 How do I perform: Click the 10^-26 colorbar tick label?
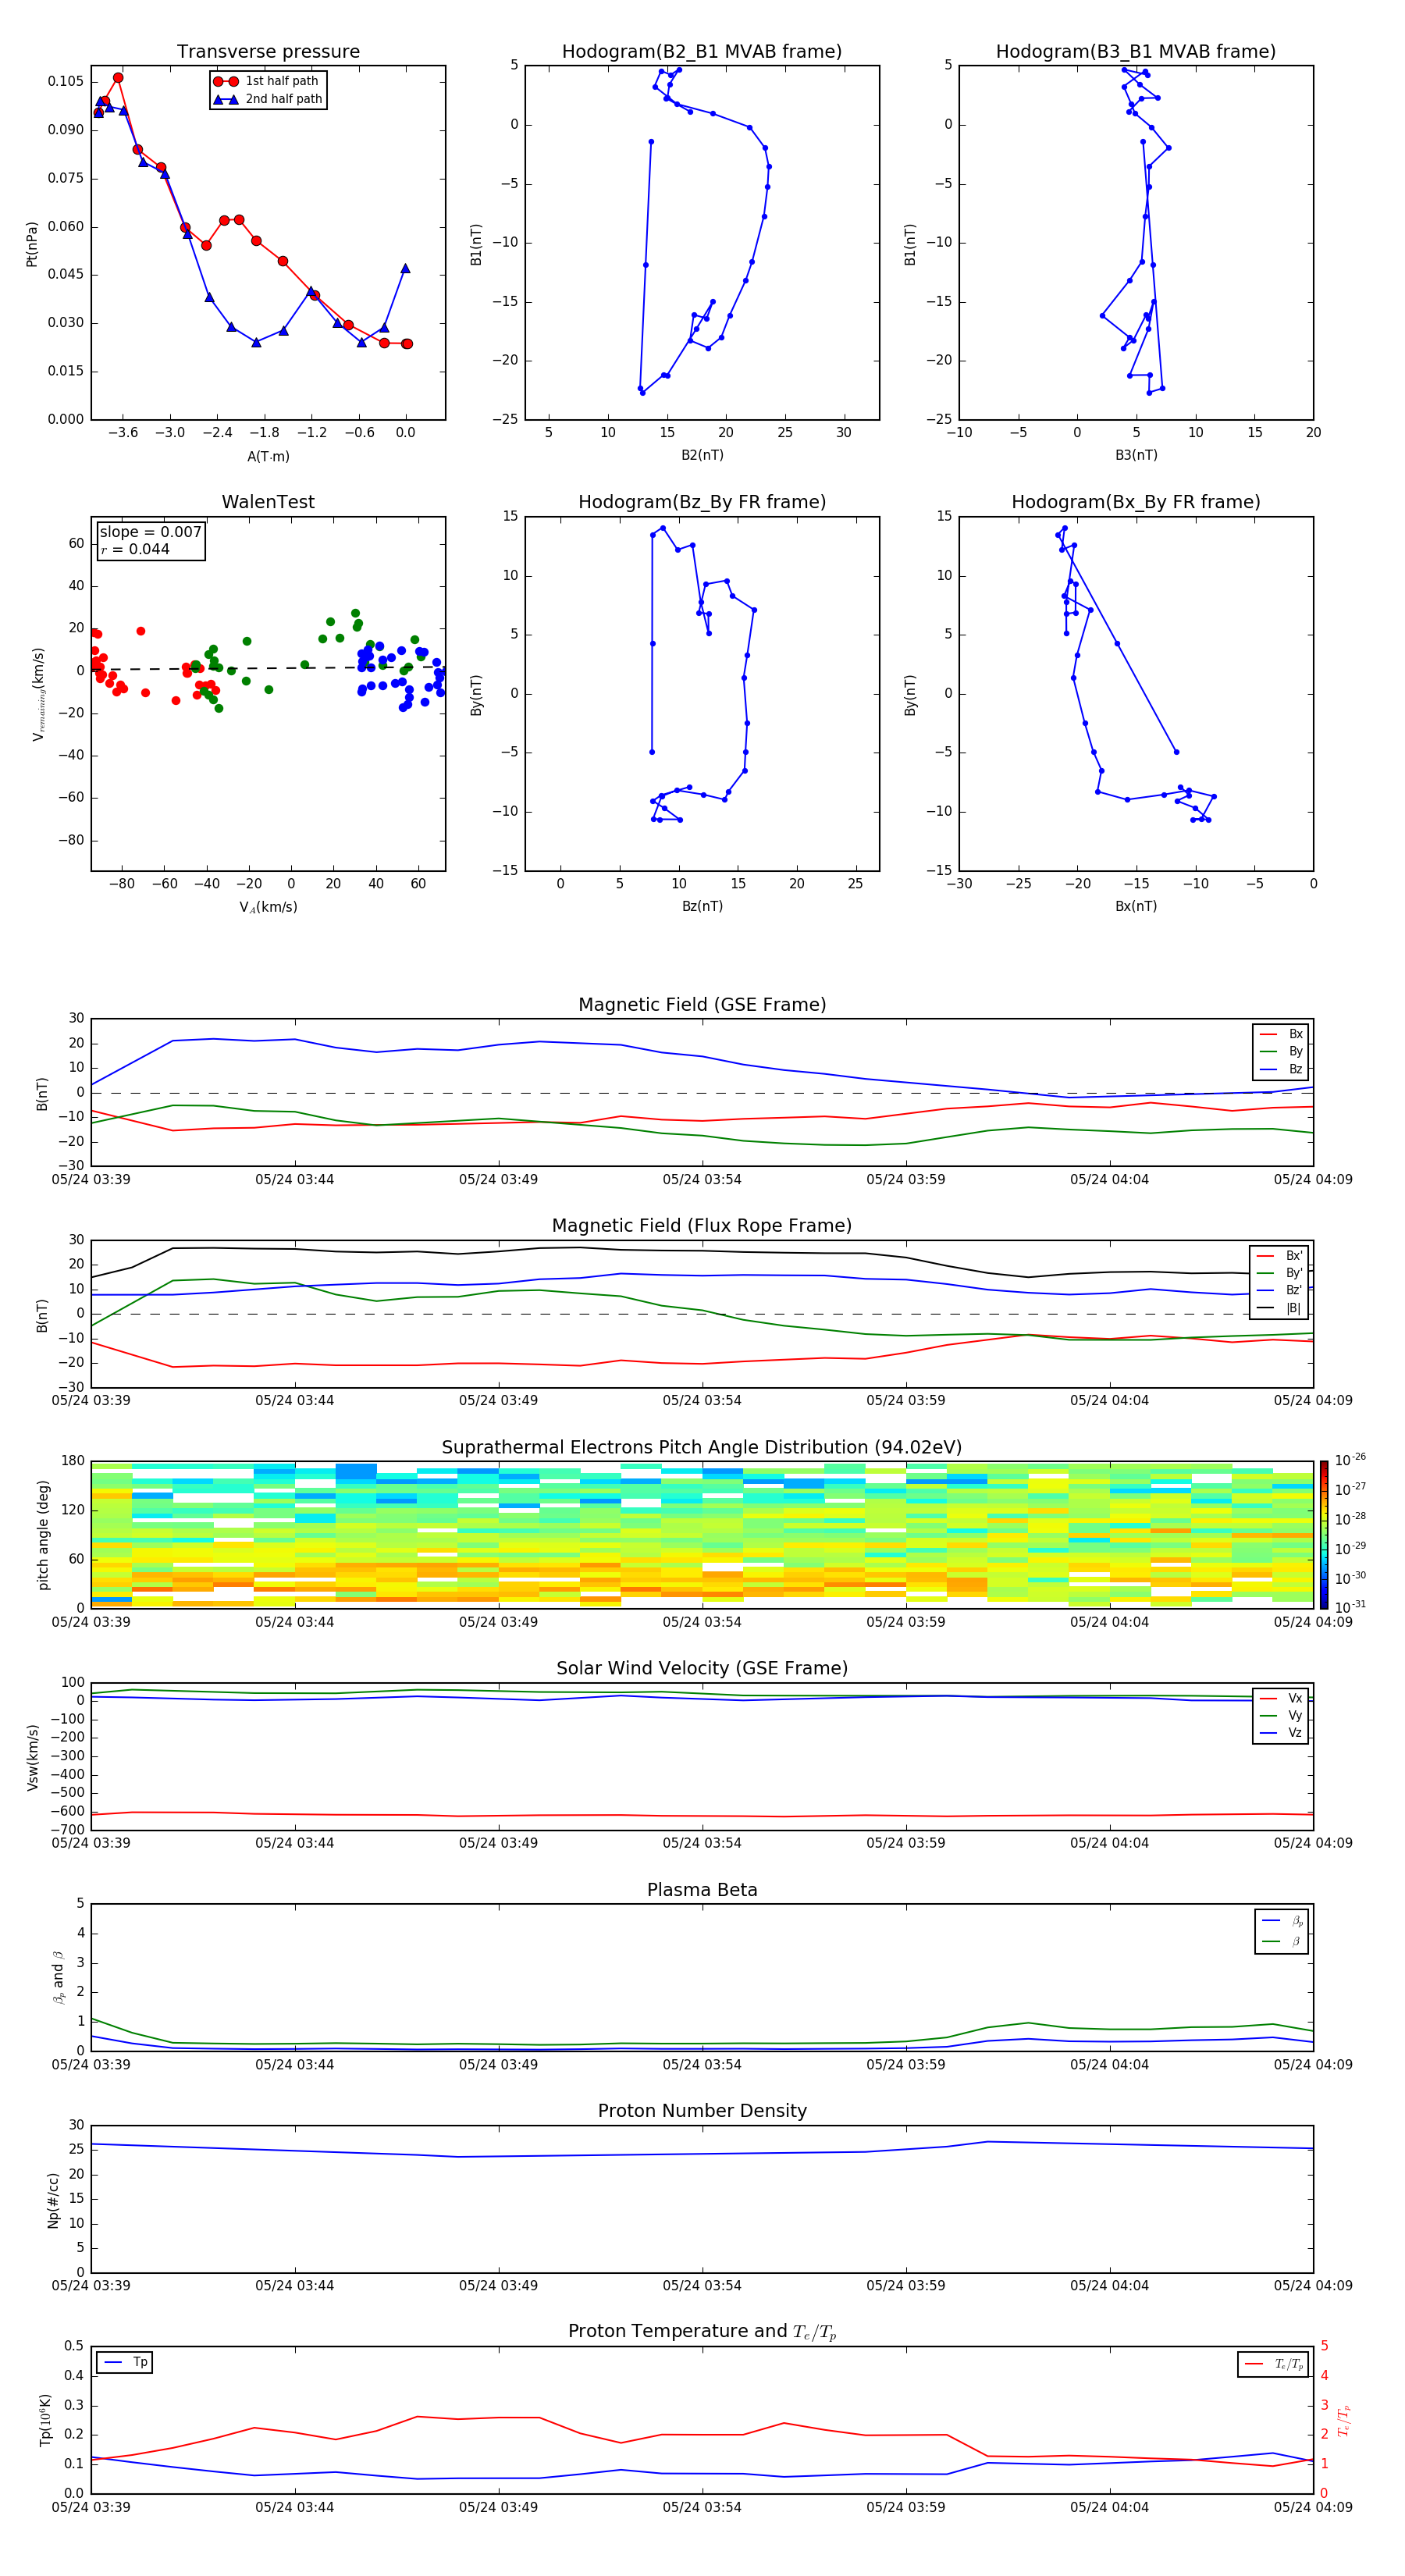pos(1350,1460)
